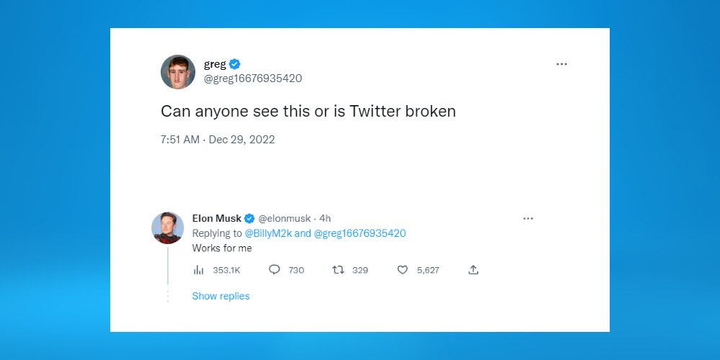Open more options for Elon's reply

click(x=528, y=219)
